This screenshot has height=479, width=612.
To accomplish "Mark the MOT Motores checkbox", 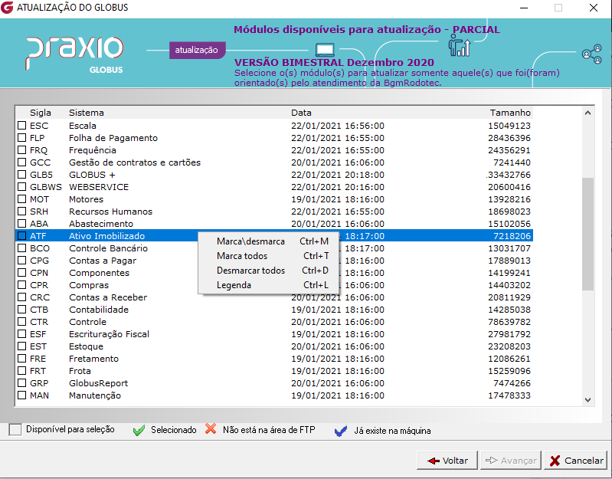I will pyautogui.click(x=22, y=199).
